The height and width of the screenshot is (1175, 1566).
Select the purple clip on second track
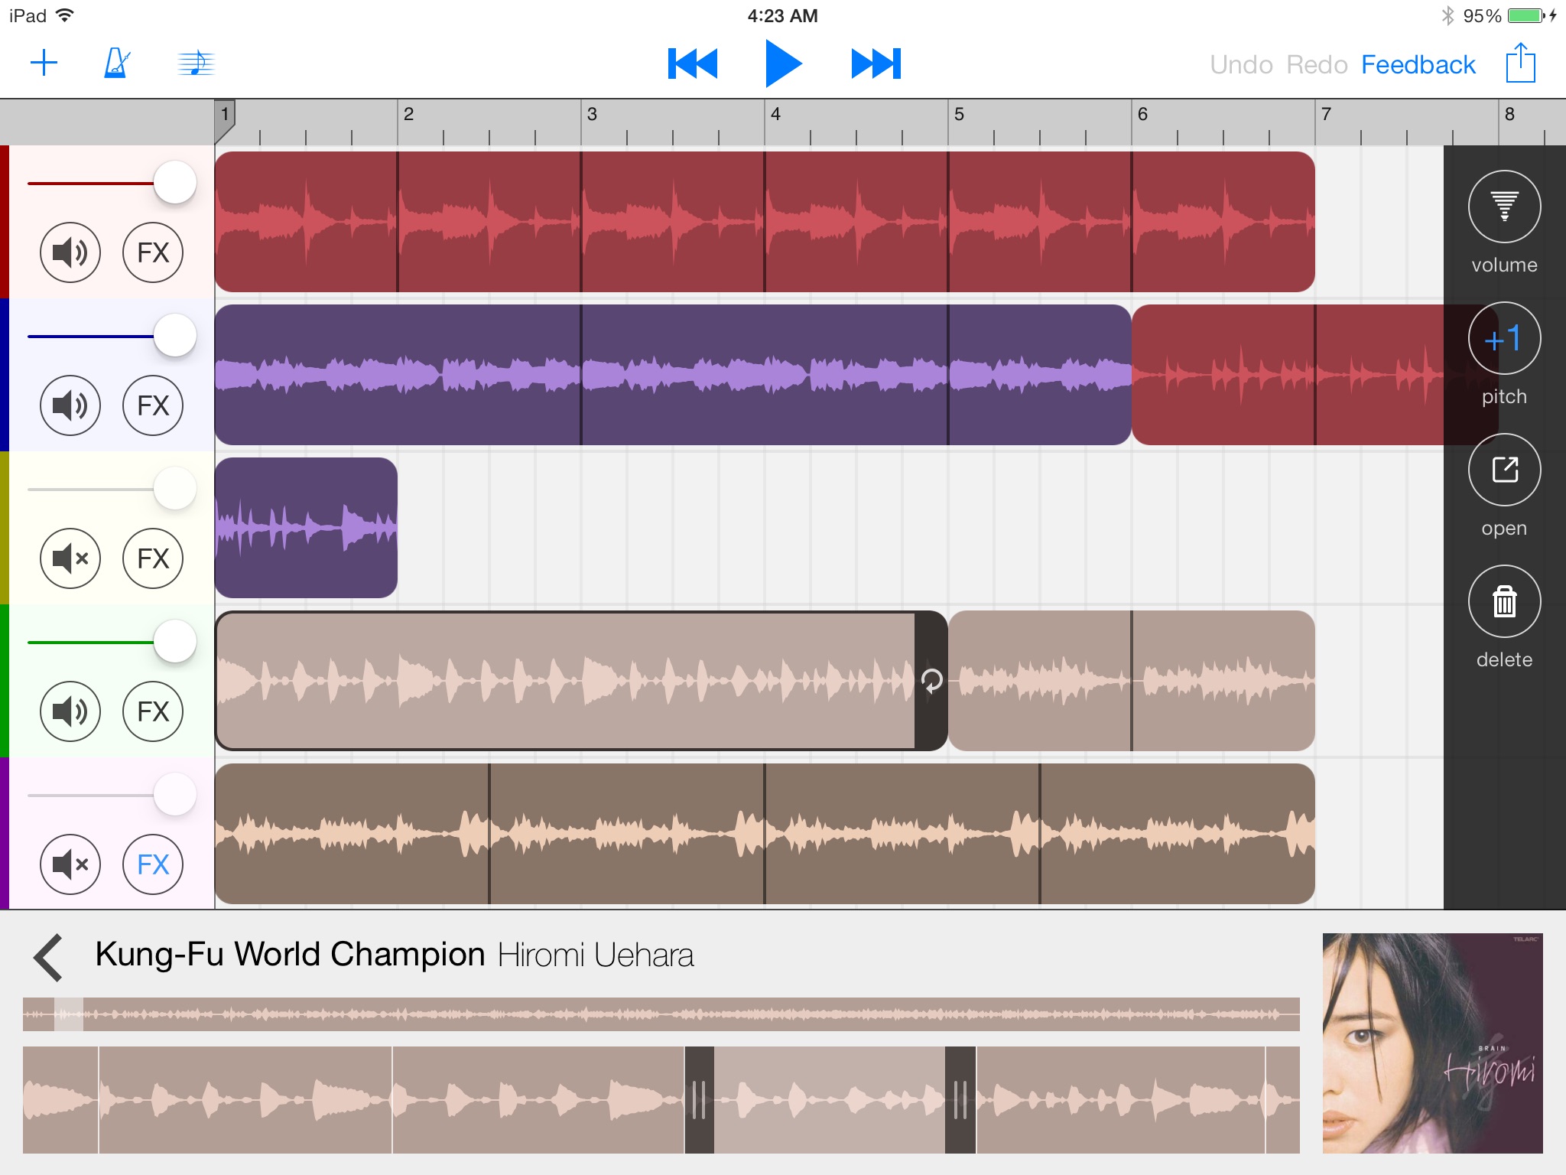coord(673,375)
